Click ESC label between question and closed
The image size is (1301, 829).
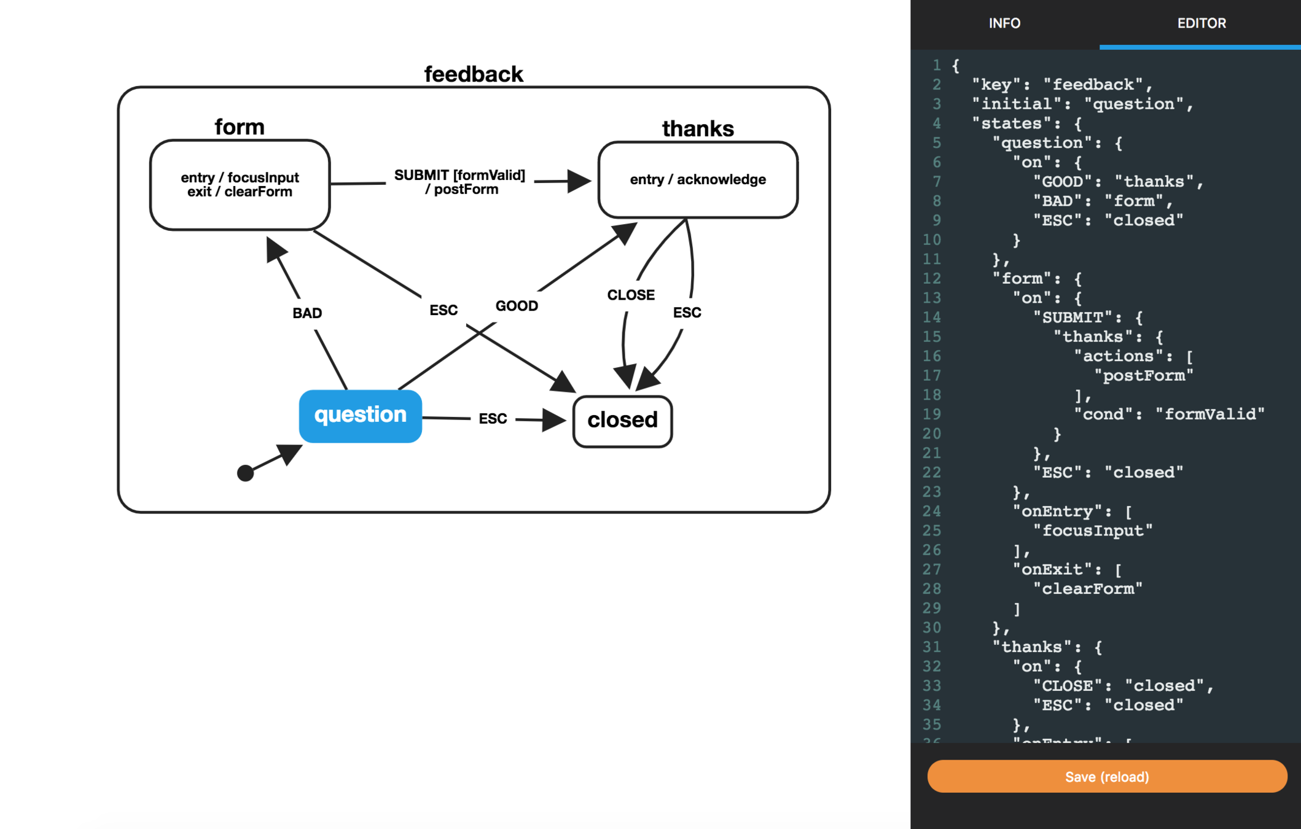pos(493,419)
